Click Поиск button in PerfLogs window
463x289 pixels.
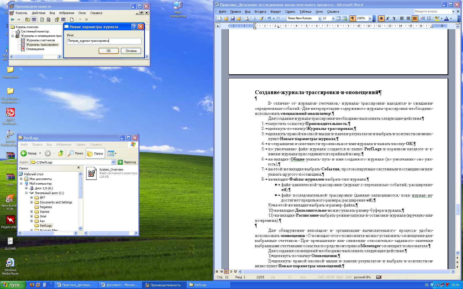[76, 153]
